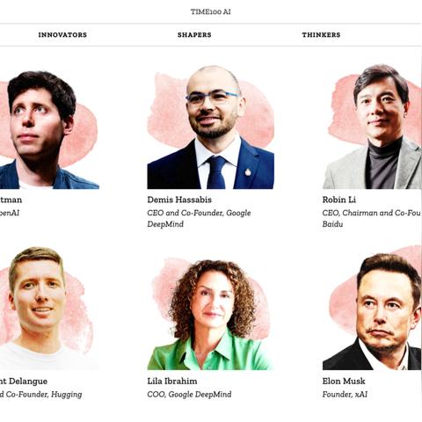Viewport: 422px width, 422px height.
Task: Click the Demis Hassabis name link
Action: click(x=179, y=200)
